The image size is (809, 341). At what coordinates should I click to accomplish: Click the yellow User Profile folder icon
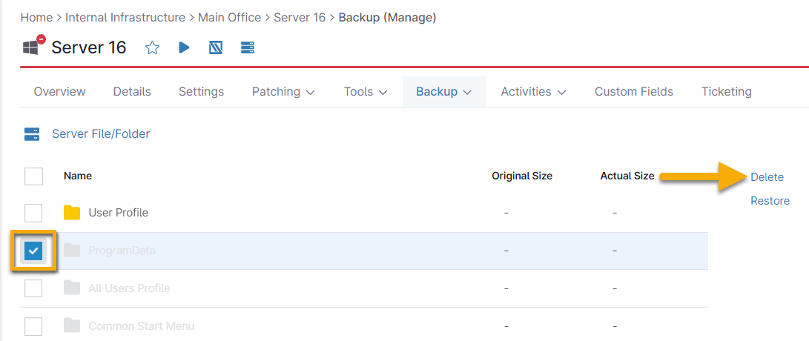point(72,213)
